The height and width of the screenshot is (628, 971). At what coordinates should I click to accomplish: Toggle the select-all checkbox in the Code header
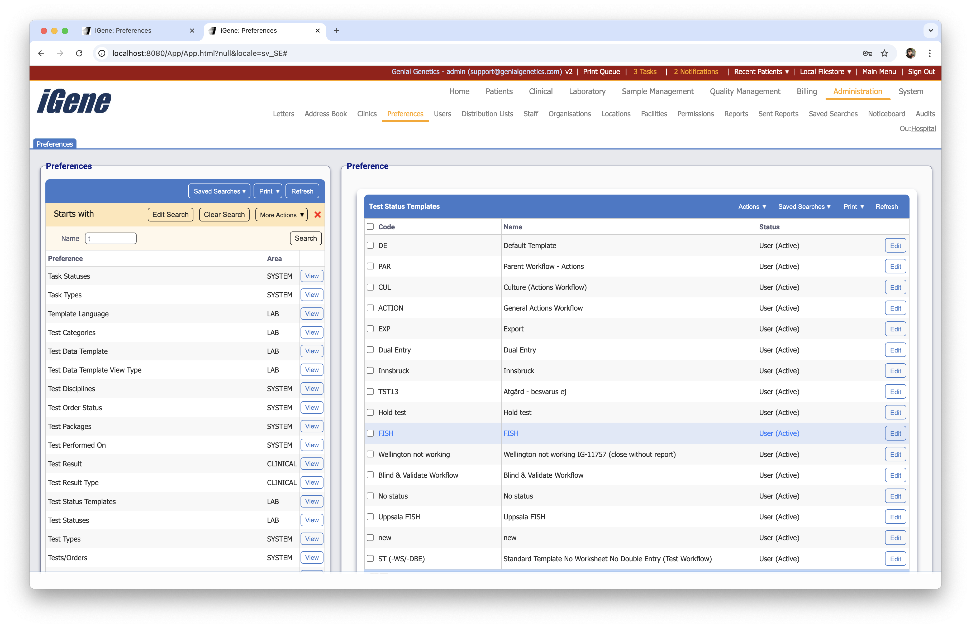coord(370,226)
